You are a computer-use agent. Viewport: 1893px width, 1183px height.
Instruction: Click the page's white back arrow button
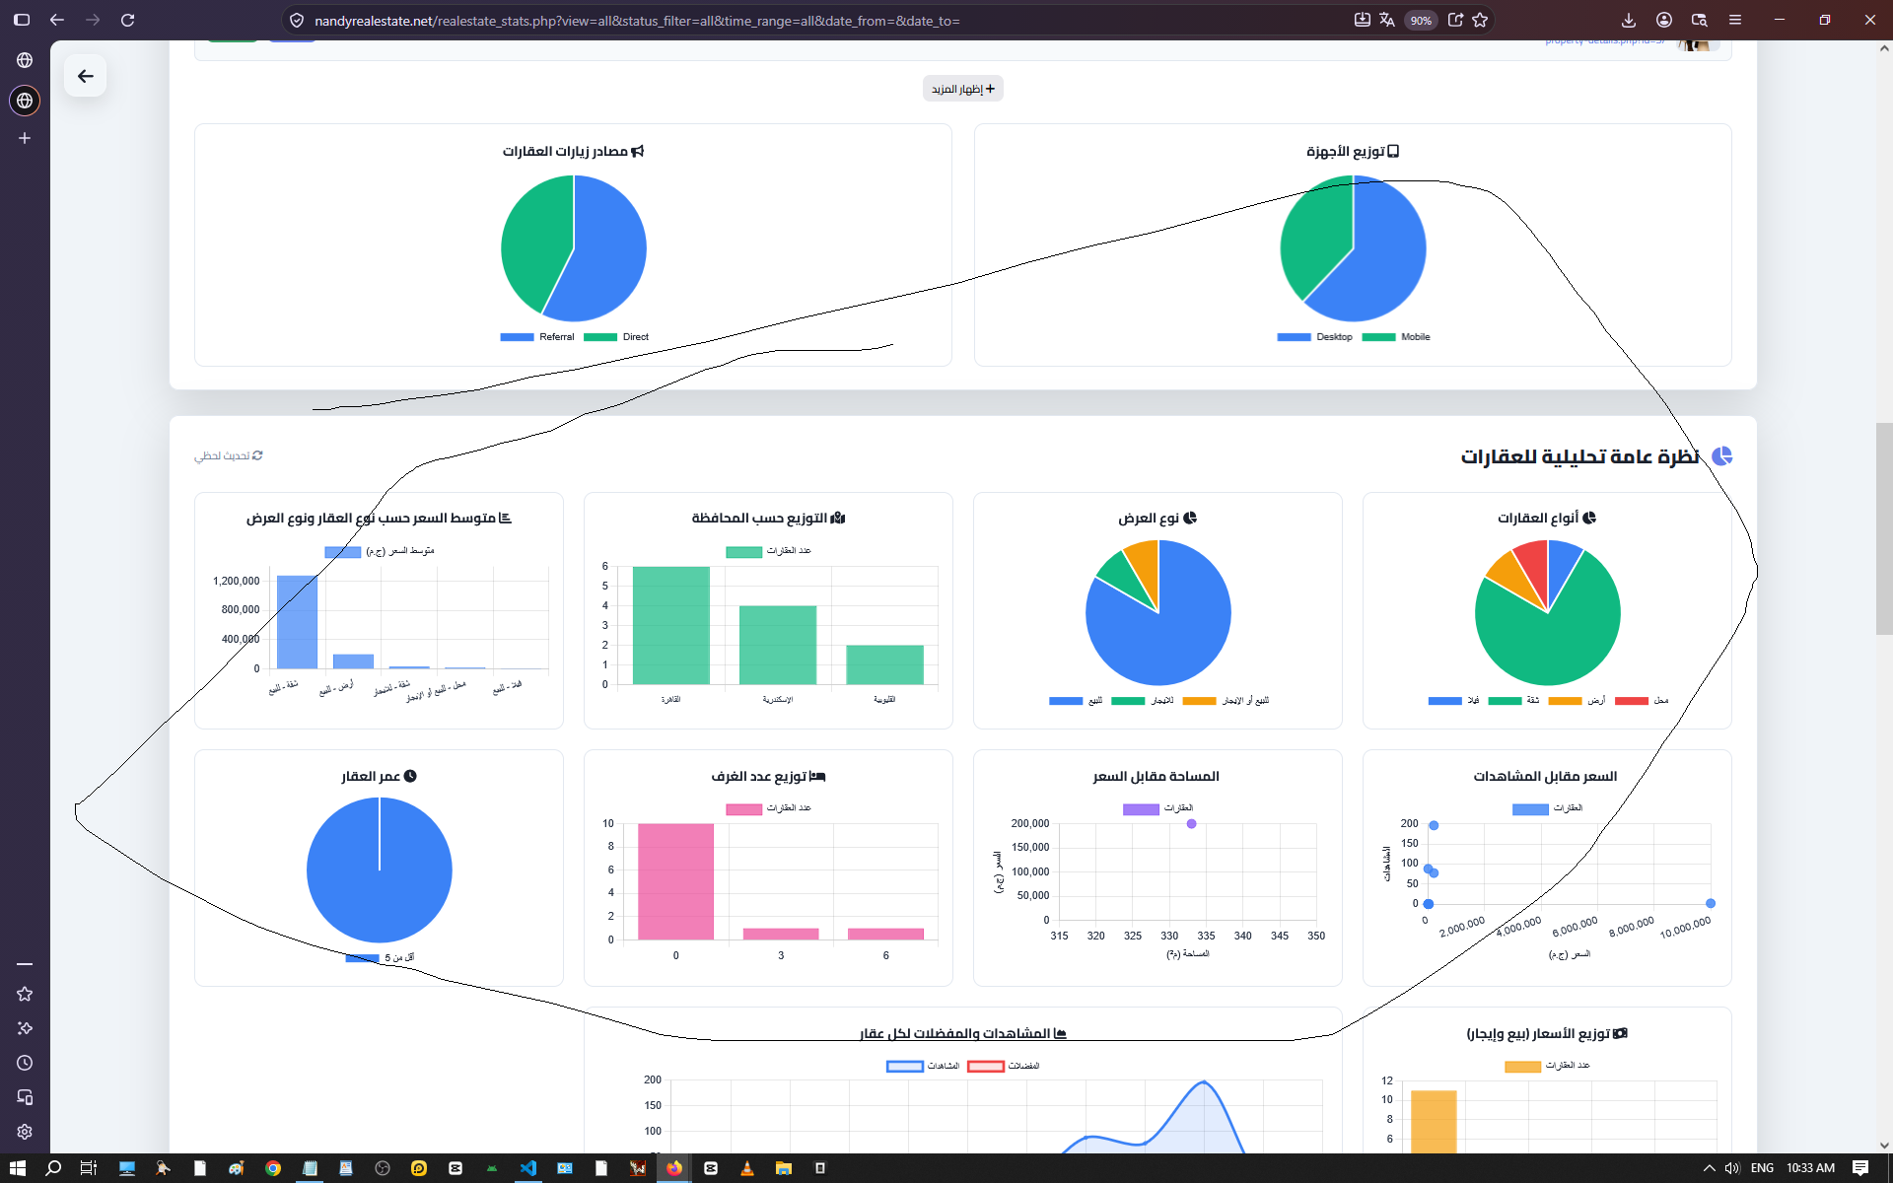[86, 76]
